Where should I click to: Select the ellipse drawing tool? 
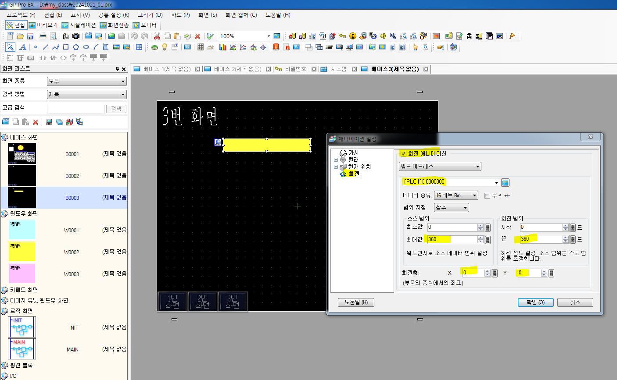86,47
